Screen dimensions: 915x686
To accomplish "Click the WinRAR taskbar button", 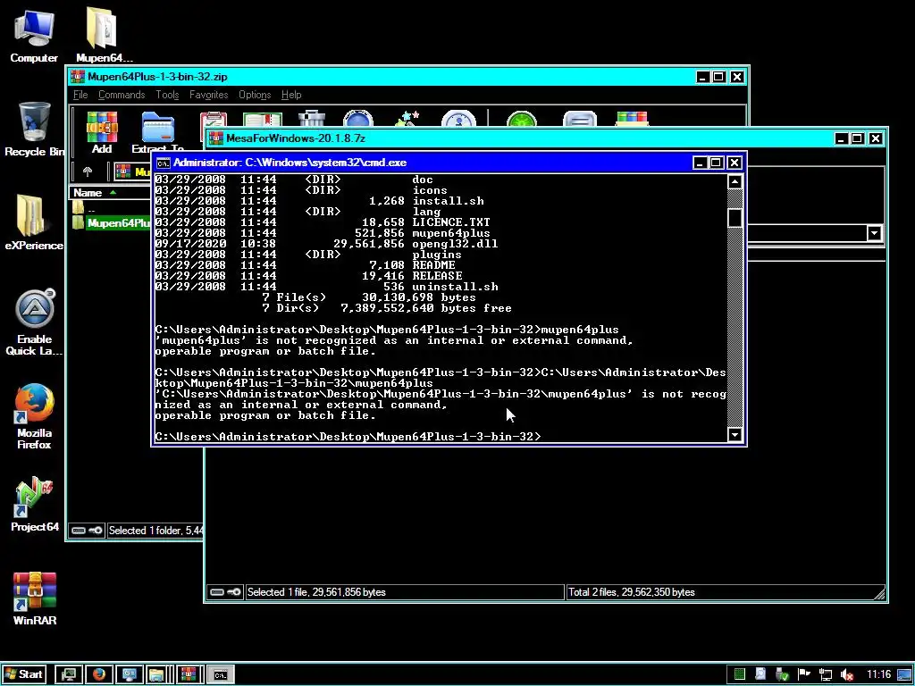I will coord(189,674).
